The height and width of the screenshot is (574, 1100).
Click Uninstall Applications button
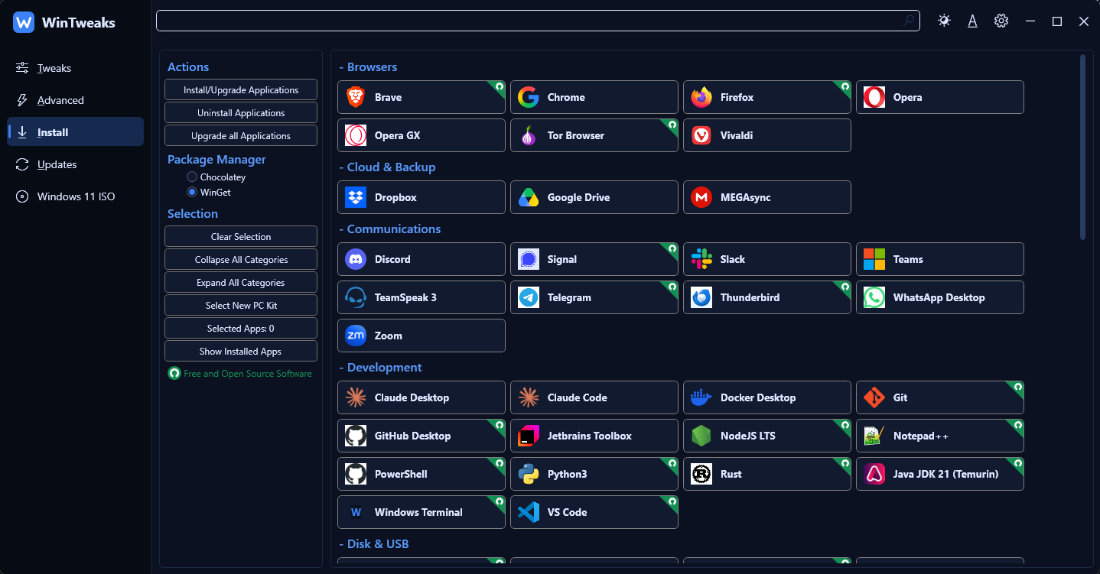coord(241,112)
